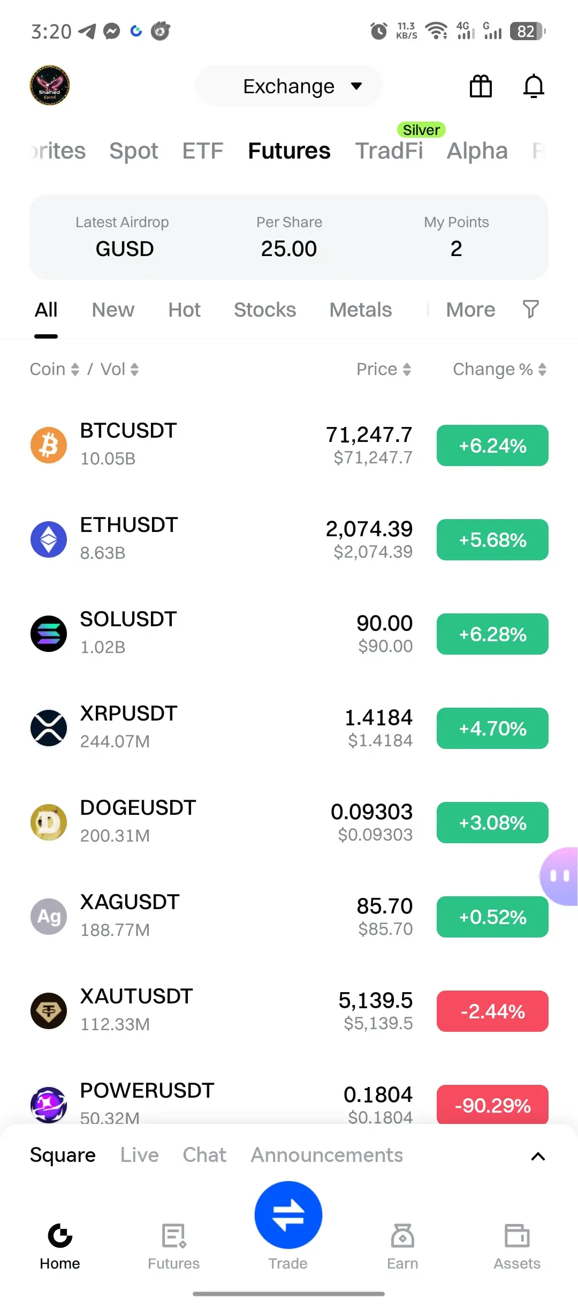Open the notifications bell

tap(534, 86)
